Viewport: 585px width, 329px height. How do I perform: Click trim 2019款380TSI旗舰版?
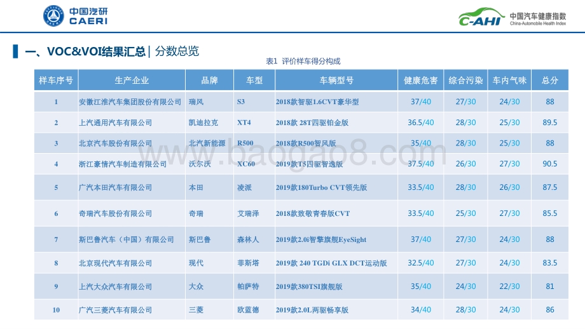pyautogui.click(x=309, y=286)
